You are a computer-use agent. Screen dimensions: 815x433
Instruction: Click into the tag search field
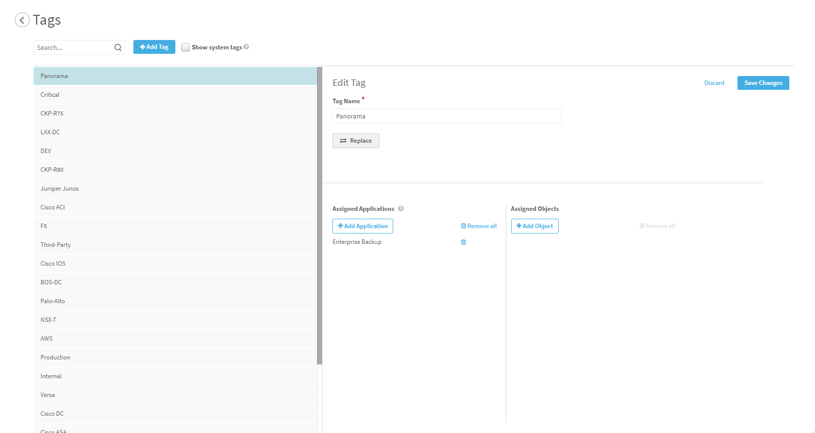[74, 47]
